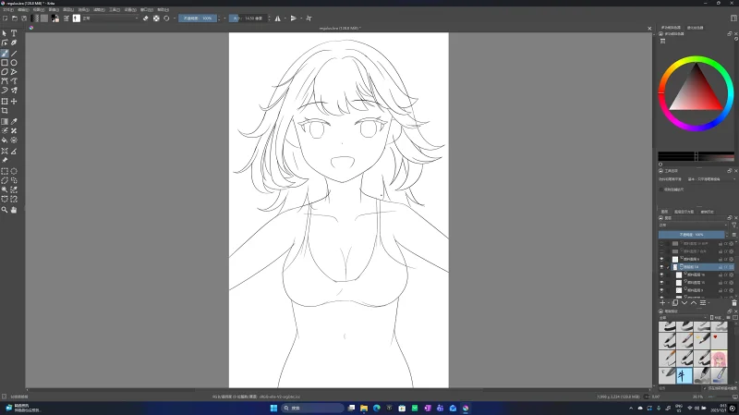Pick the pink-haired girl brush preset

click(718, 359)
